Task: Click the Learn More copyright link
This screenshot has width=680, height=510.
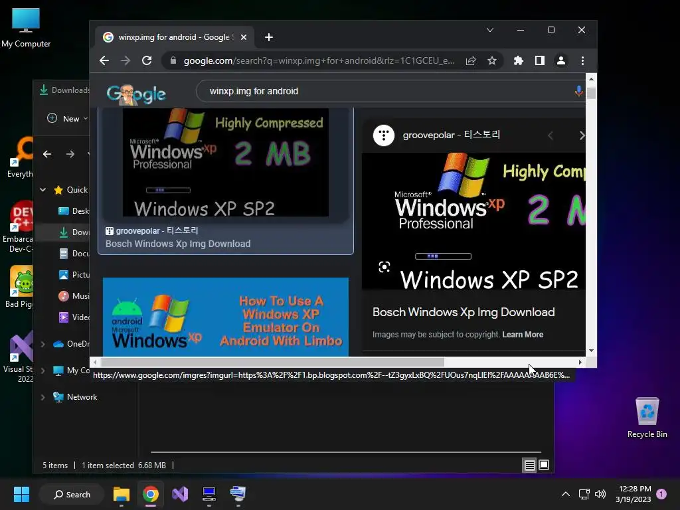Action: tap(523, 335)
